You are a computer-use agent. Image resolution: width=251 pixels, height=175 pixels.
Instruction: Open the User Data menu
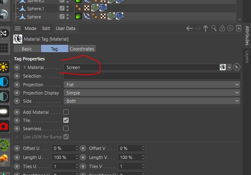(65, 28)
